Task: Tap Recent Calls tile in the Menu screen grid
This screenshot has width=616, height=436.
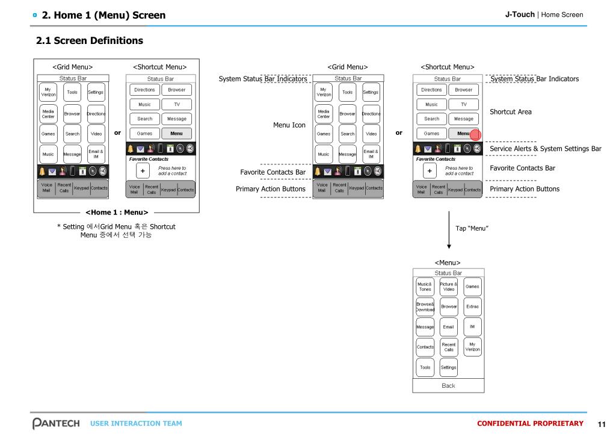Action: [449, 347]
